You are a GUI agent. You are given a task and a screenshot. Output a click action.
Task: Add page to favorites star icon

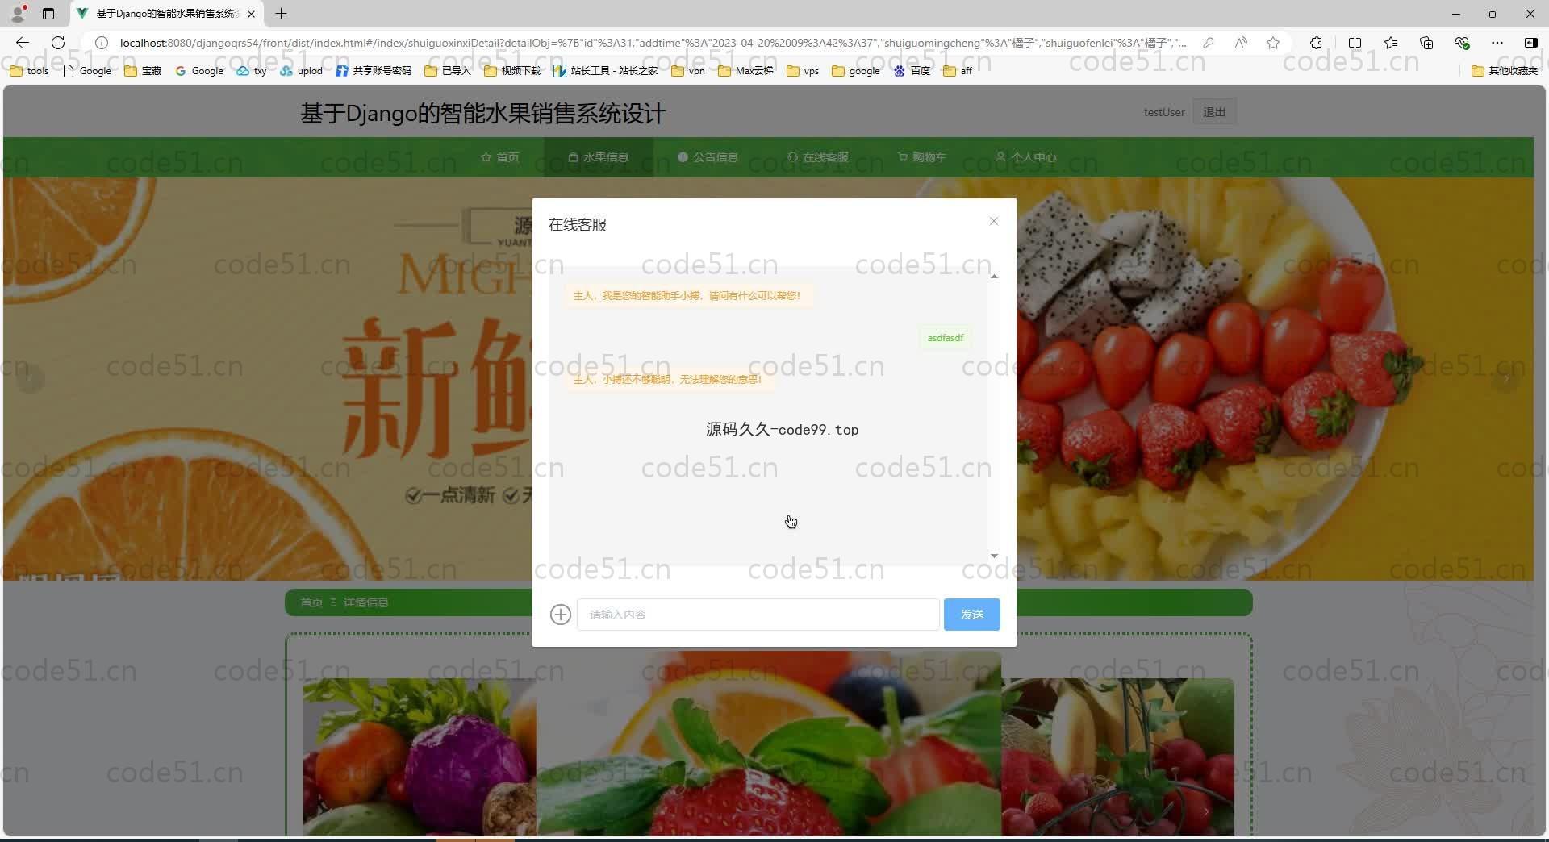pos(1273,43)
